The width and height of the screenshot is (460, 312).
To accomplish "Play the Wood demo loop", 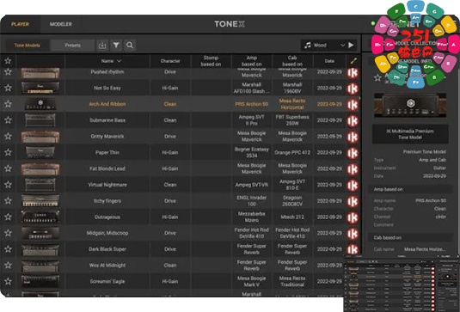I will click(351, 46).
